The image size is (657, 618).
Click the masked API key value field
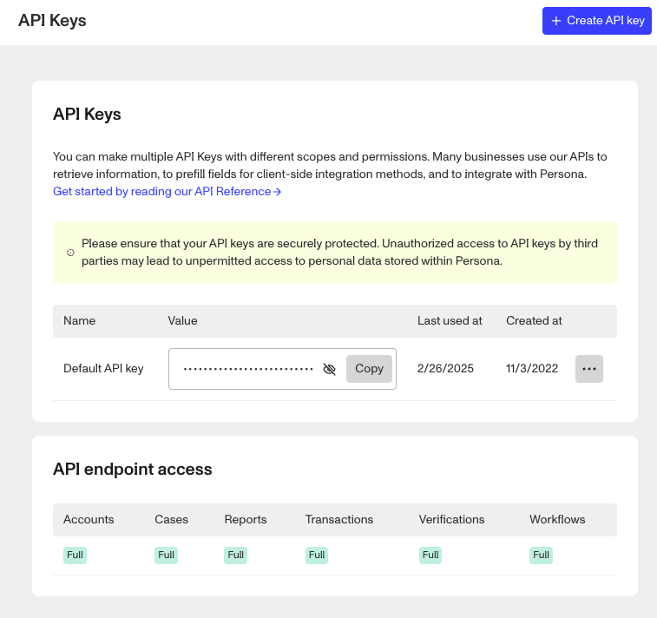click(248, 369)
